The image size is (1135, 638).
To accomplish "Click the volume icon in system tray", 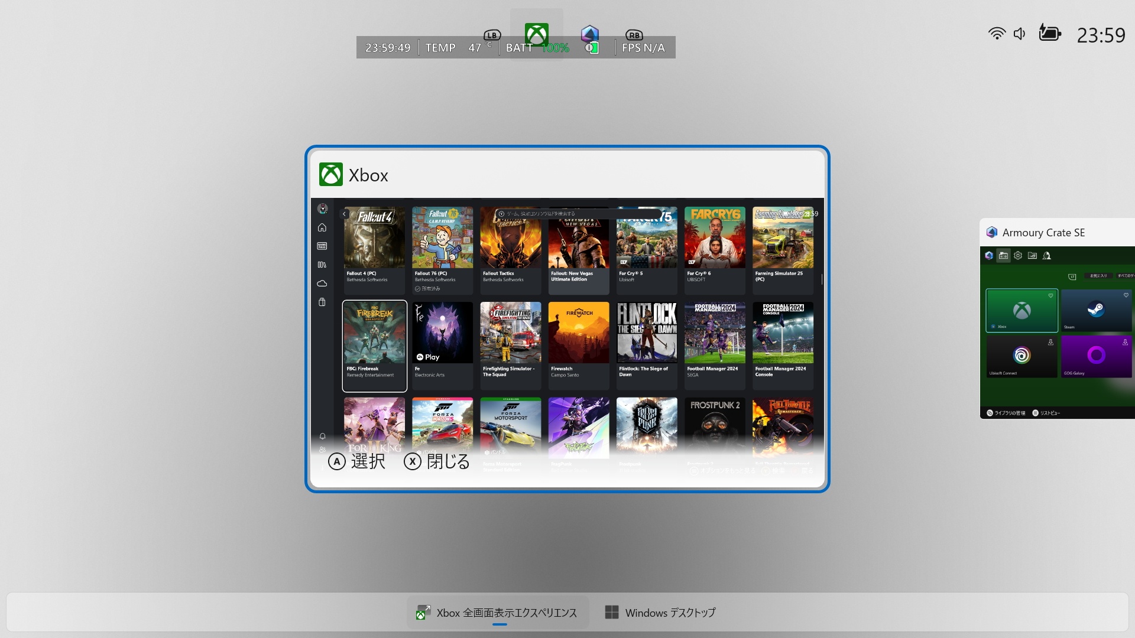I will click(1020, 34).
